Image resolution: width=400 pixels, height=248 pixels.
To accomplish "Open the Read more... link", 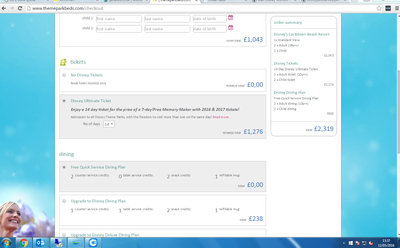I will (x=222, y=117).
